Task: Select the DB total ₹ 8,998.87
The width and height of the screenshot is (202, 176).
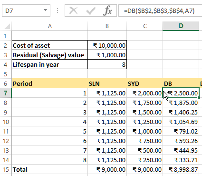Action: 181,169
